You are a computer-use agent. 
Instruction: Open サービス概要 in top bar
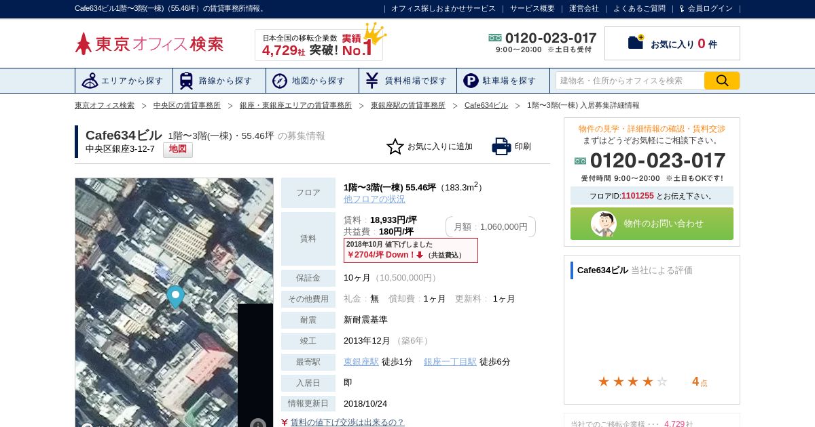click(532, 9)
